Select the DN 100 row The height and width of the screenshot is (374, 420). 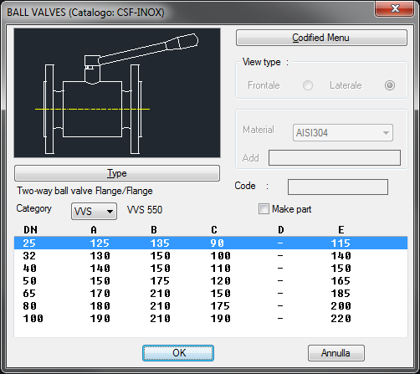[211, 318]
